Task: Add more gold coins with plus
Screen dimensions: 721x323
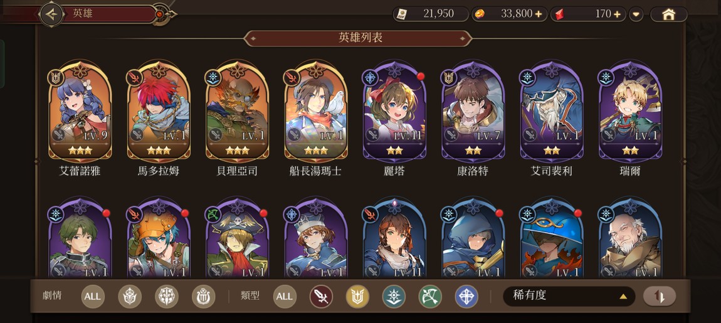Action: tap(538, 14)
